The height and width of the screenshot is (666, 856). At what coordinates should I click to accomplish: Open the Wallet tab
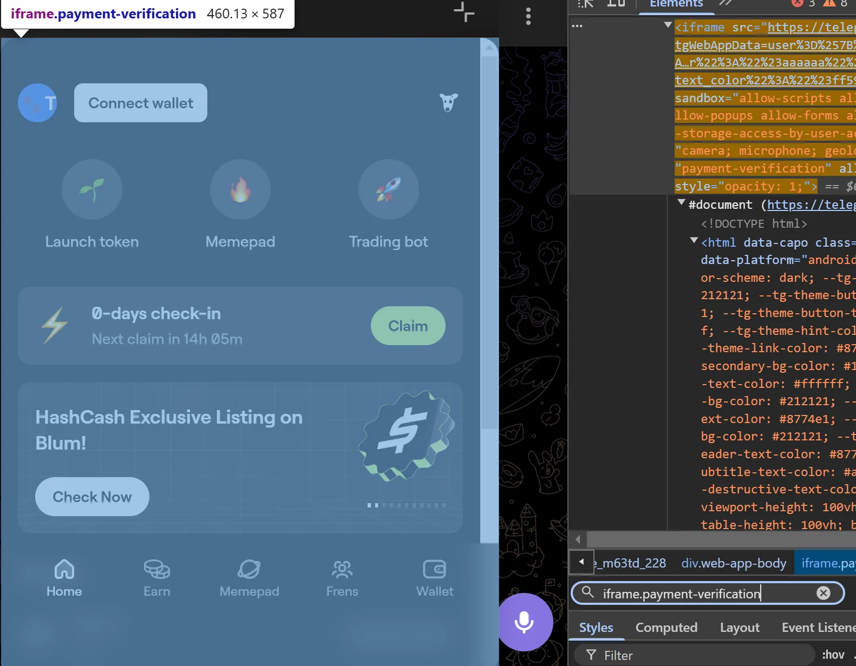[434, 578]
